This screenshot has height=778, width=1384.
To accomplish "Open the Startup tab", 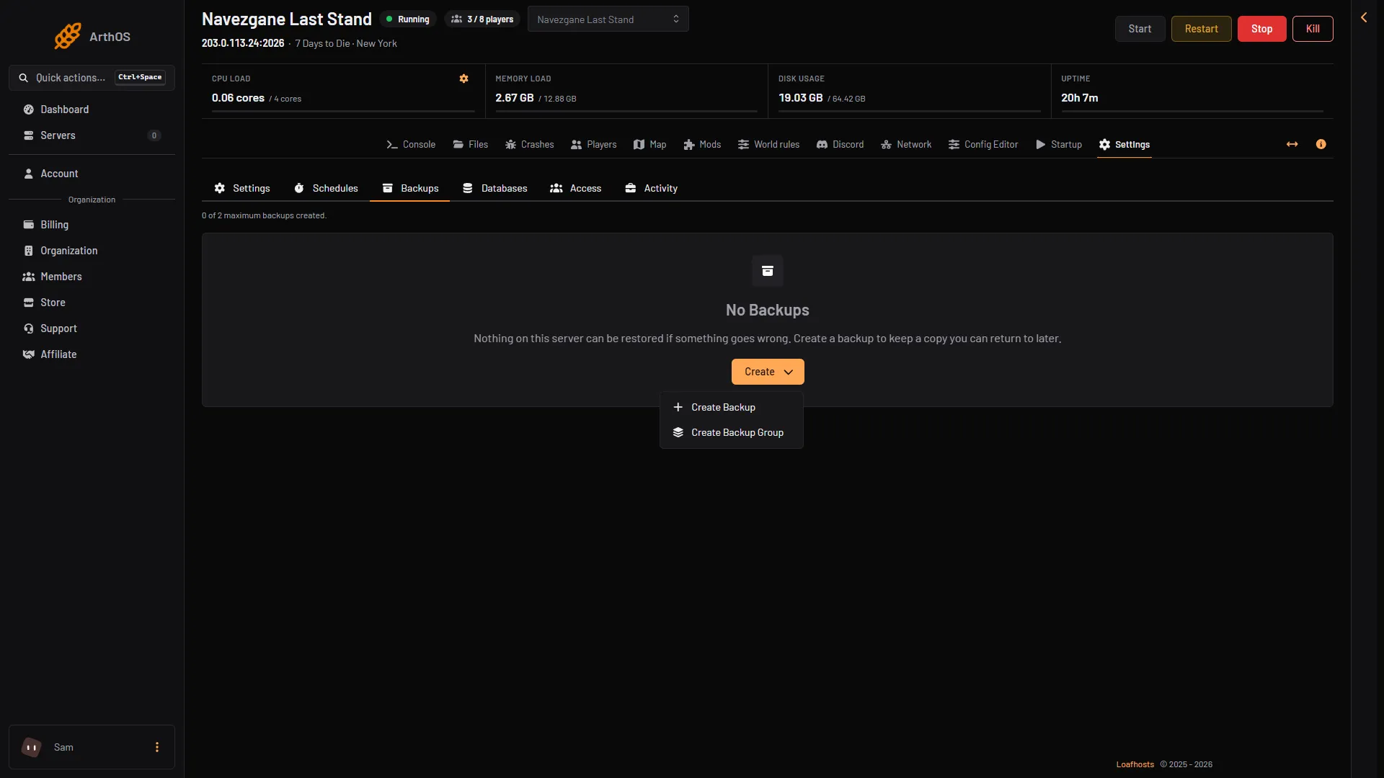I will tap(1059, 145).
